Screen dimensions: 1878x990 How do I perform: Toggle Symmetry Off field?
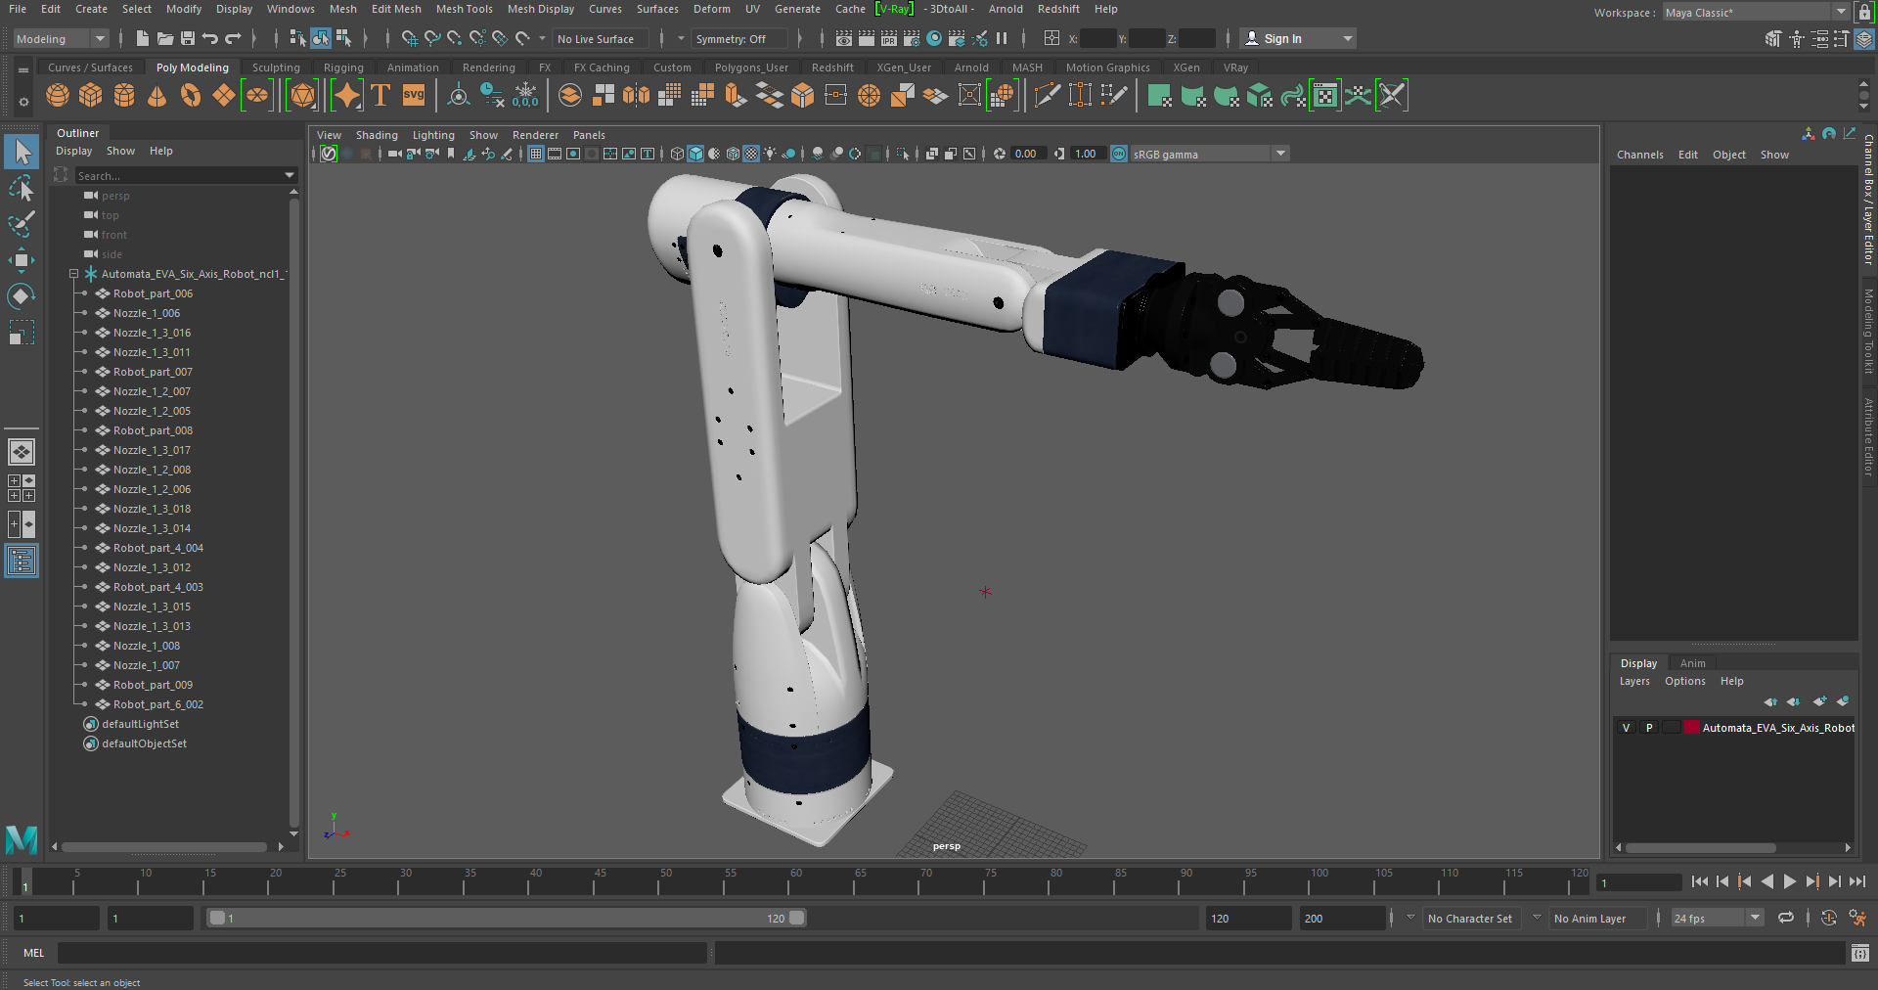point(738,39)
